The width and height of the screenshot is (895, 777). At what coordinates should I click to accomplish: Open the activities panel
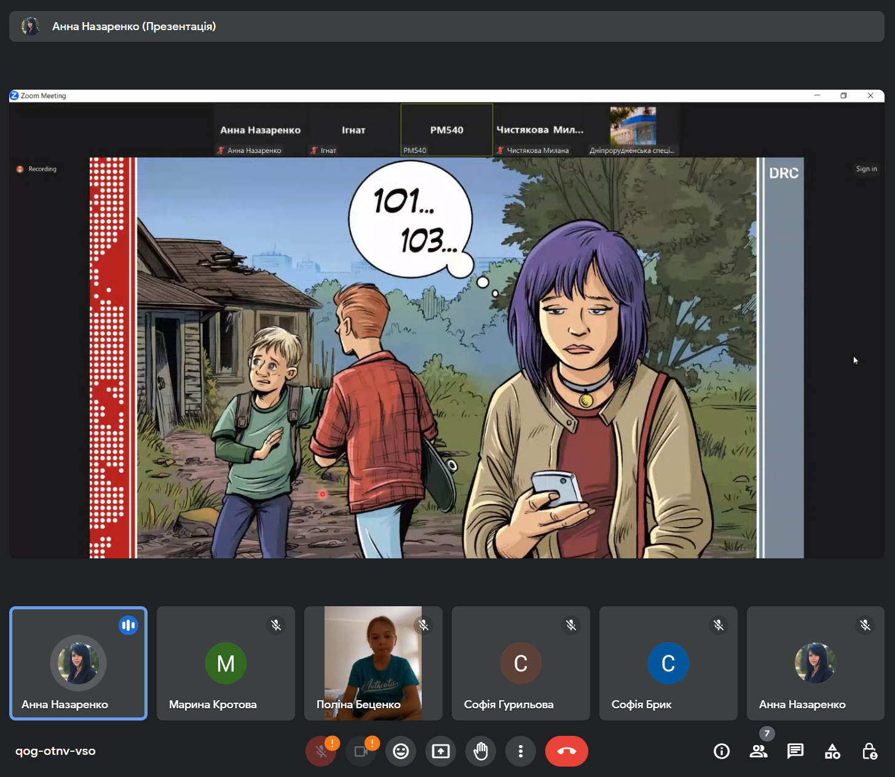coord(832,751)
